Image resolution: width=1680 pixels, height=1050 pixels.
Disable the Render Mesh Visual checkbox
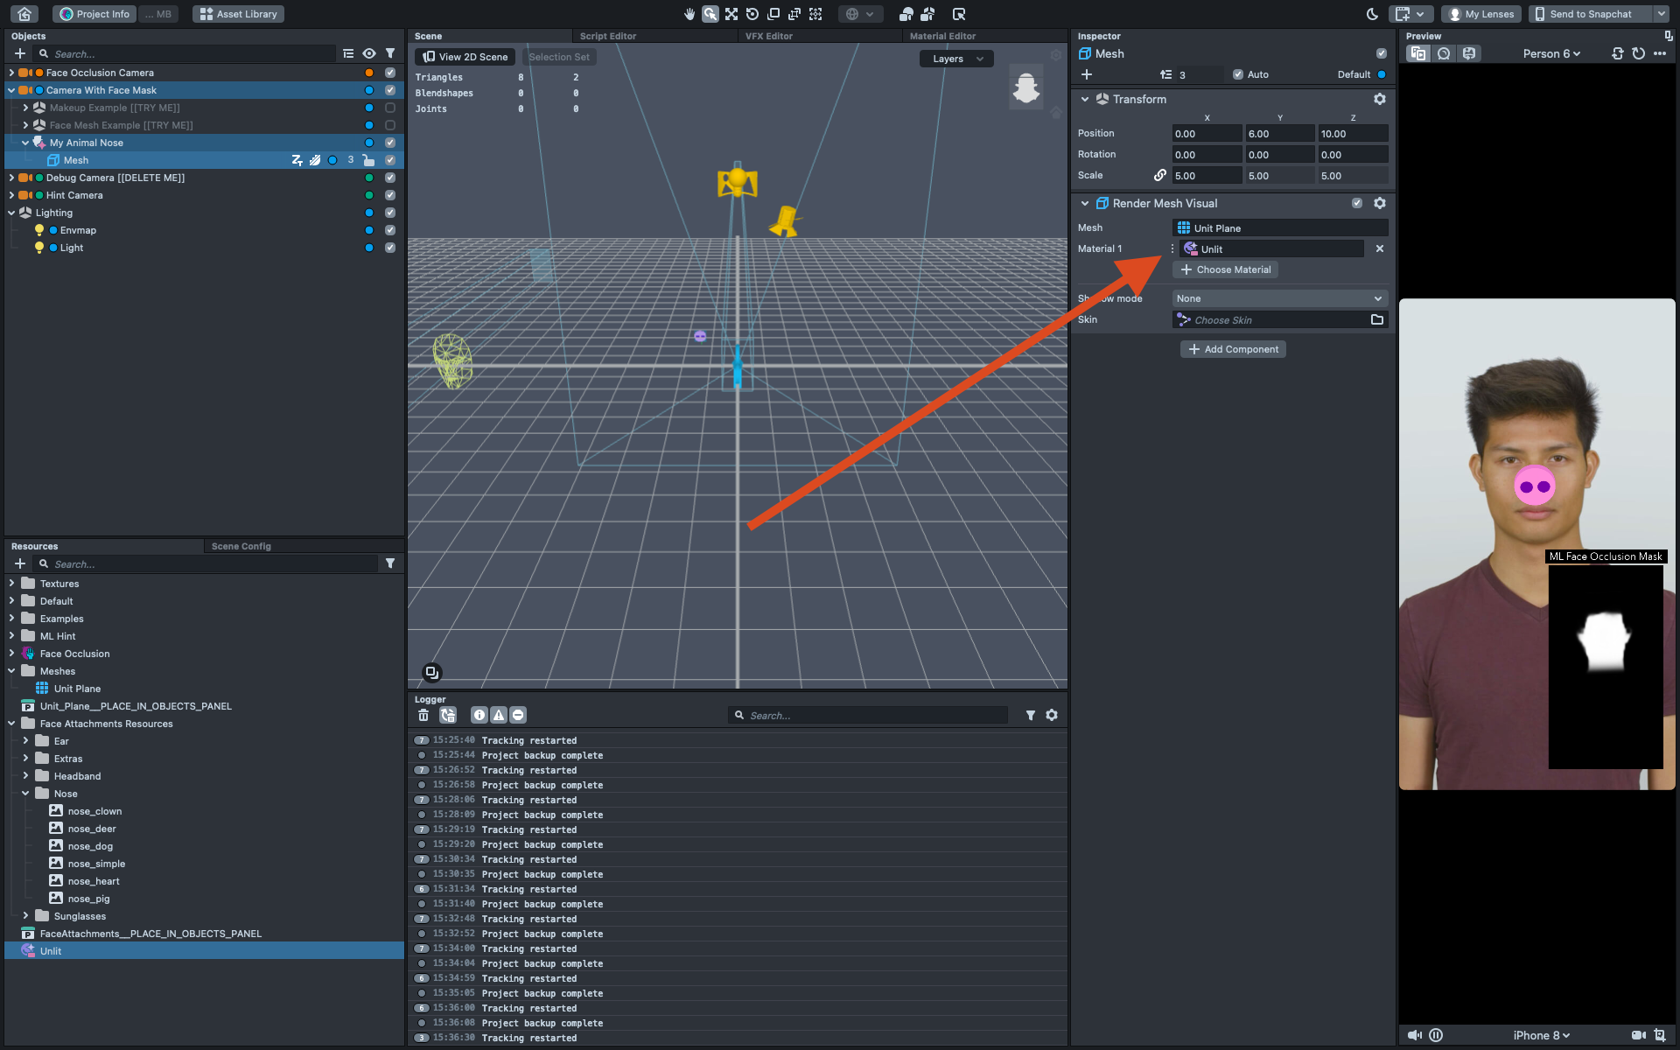[x=1357, y=203]
